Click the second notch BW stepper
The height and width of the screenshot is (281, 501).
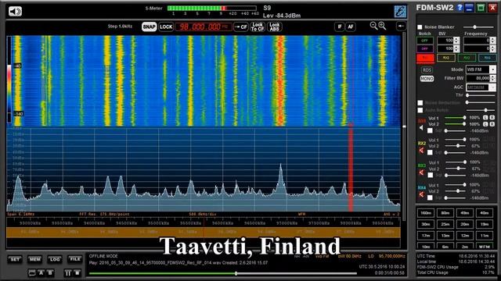click(456, 48)
